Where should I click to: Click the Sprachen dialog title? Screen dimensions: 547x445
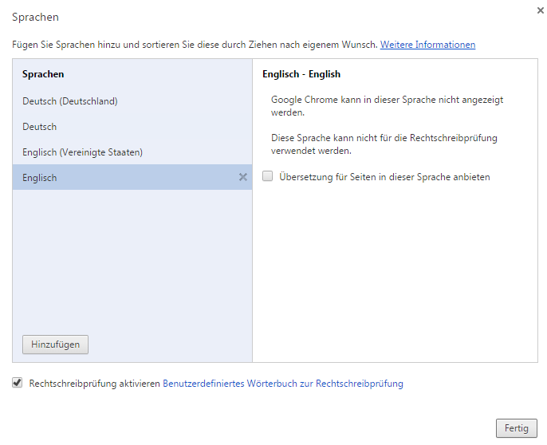(35, 17)
